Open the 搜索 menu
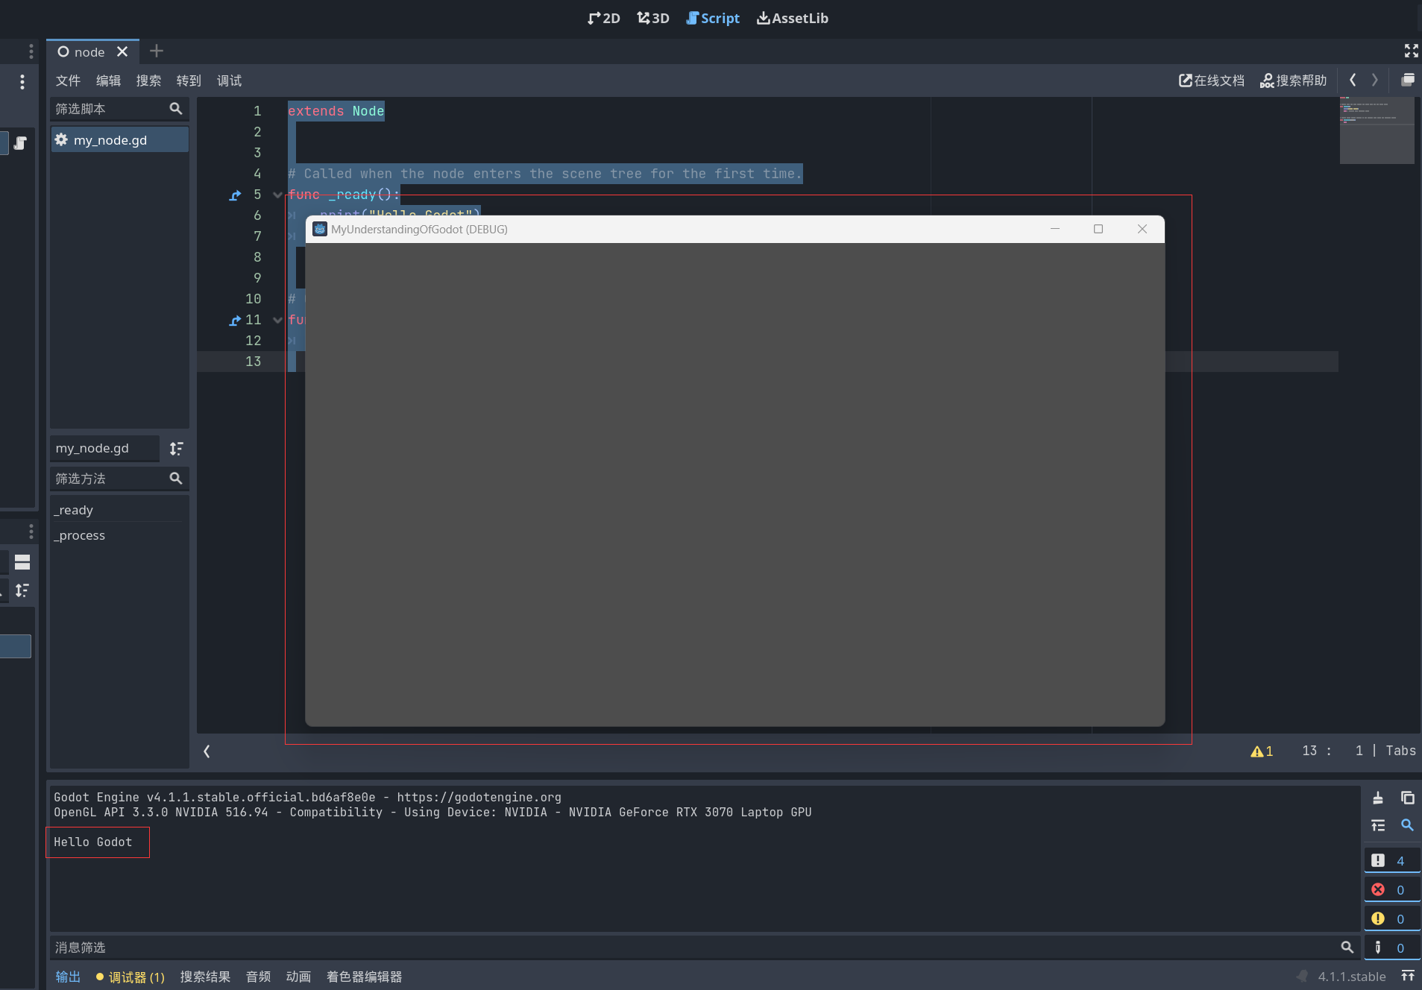Screen dimensions: 1422x990 (x=148, y=81)
